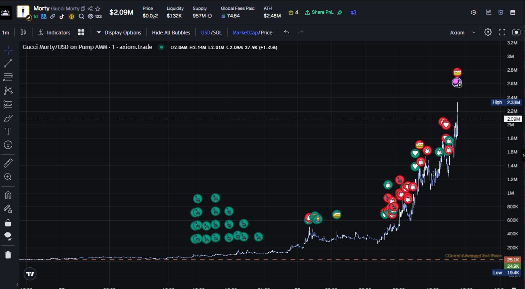Toggle stay-in-drawing-mode pencil lock
Image resolution: width=525 pixels, height=289 pixels.
click(x=8, y=209)
